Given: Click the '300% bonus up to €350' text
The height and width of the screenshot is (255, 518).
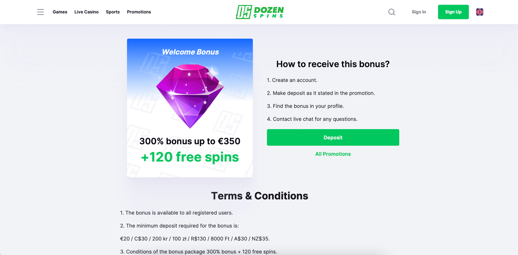Looking at the screenshot, I should 190,141.
